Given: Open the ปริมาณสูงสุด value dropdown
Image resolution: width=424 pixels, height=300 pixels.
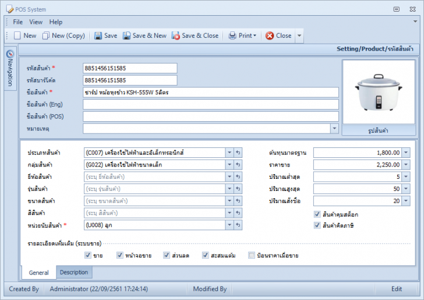Looking at the screenshot, I should (x=406, y=189).
